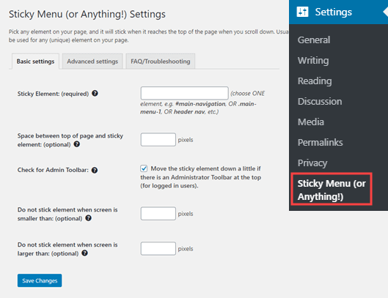The image size is (388, 298).
Task: Open Sticky Menu (or Anything!) menu item
Action: click(x=332, y=190)
